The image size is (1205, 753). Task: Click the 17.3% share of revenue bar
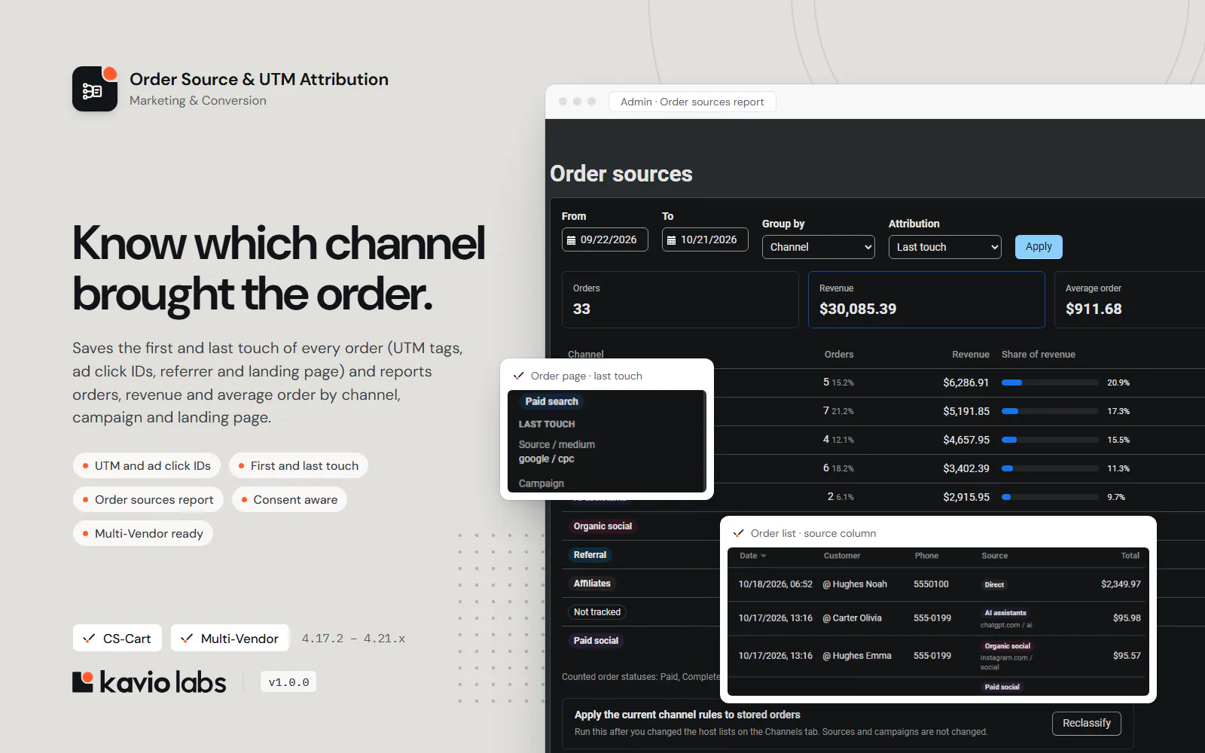tap(1049, 411)
